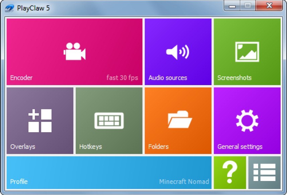Image resolution: width=287 pixels, height=195 pixels.
Task: Select the Encoder tile
Action: pos(74,50)
